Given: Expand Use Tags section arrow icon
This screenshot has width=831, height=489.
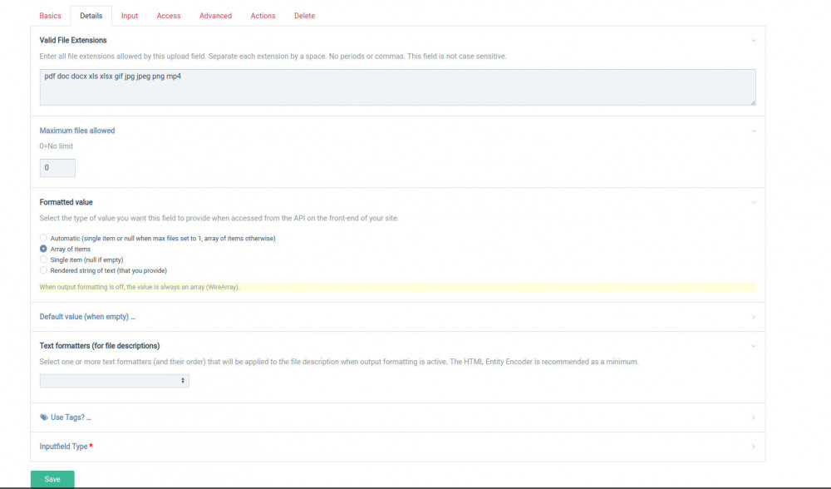Looking at the screenshot, I should coord(754,417).
